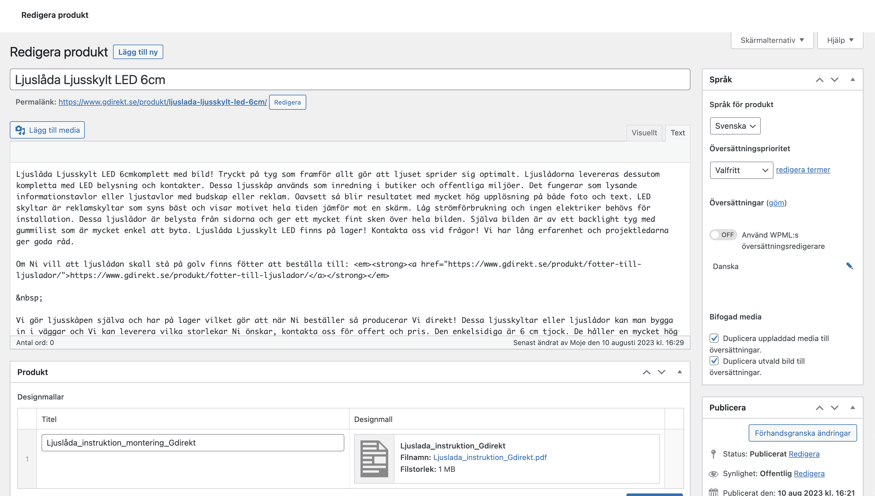Click the PDF document thumbnail icon

pyautogui.click(x=374, y=459)
